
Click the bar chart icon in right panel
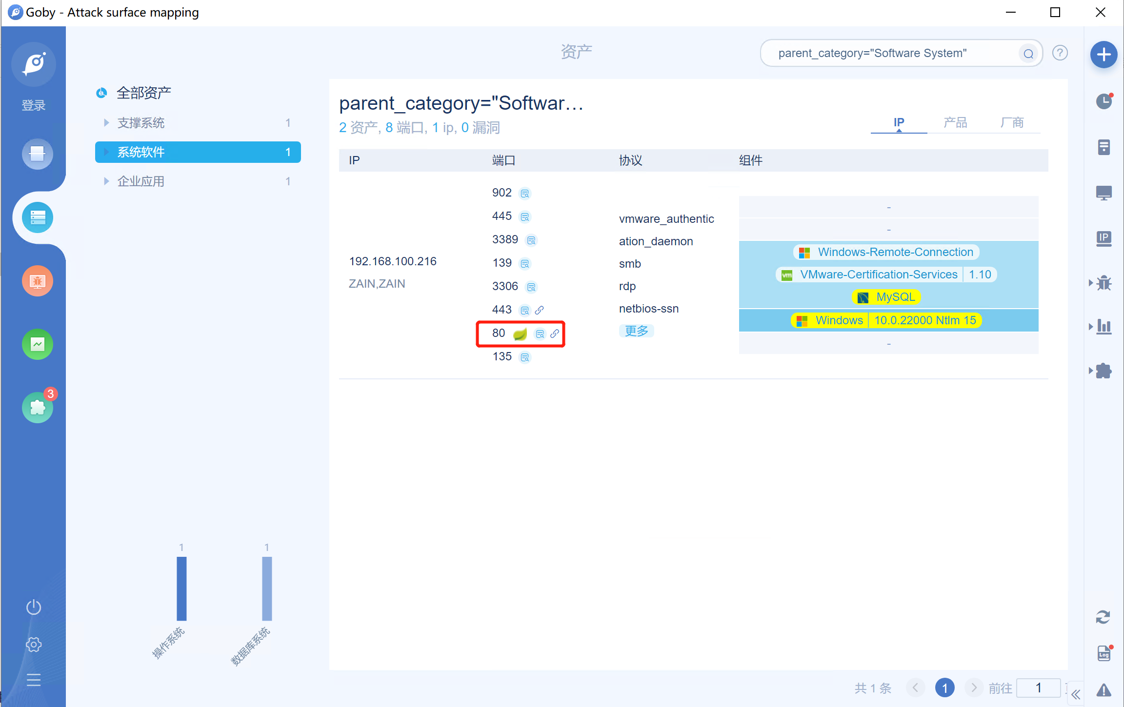pos(1104,327)
